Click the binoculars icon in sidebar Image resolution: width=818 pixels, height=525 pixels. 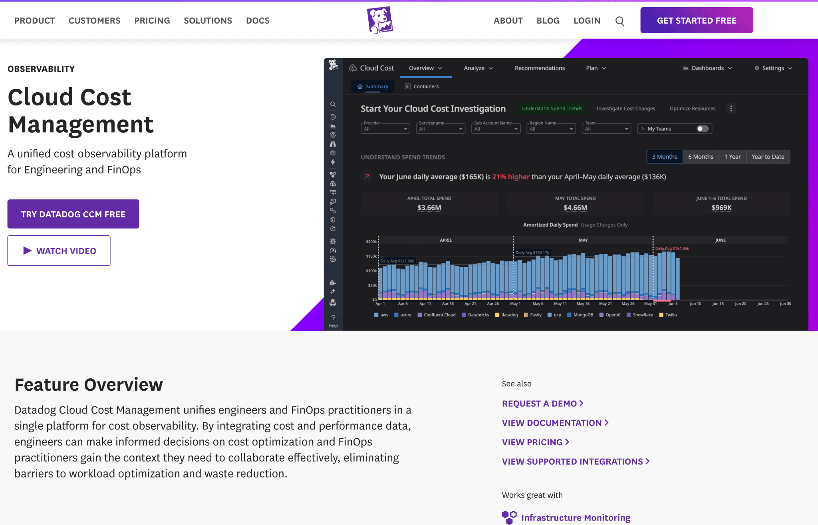[333, 144]
